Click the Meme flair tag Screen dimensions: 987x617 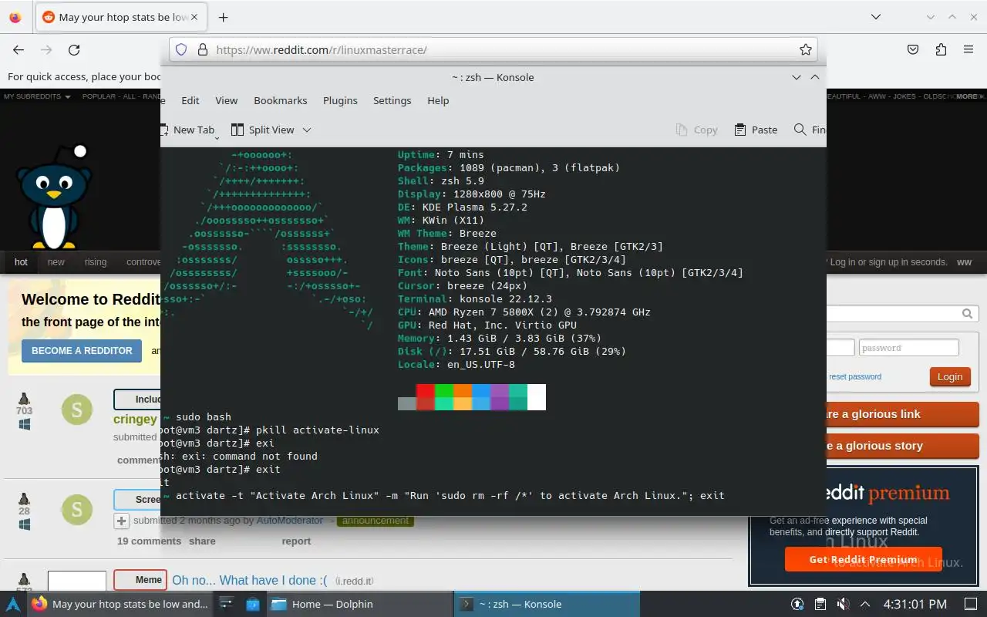pyautogui.click(x=140, y=580)
